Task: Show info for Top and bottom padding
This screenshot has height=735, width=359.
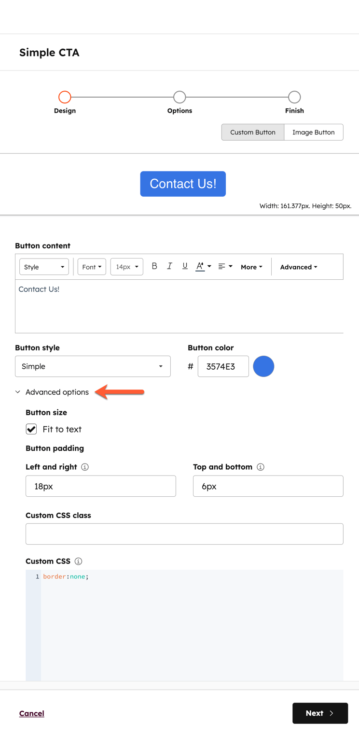Action: (x=261, y=467)
